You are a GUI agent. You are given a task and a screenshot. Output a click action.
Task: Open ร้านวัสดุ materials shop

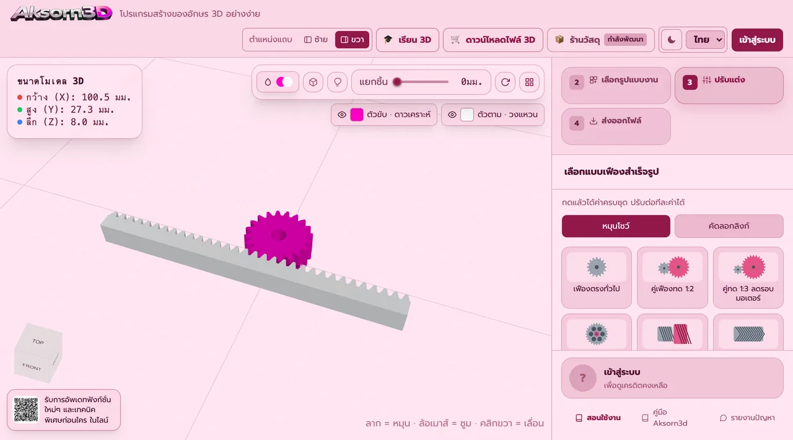point(600,40)
